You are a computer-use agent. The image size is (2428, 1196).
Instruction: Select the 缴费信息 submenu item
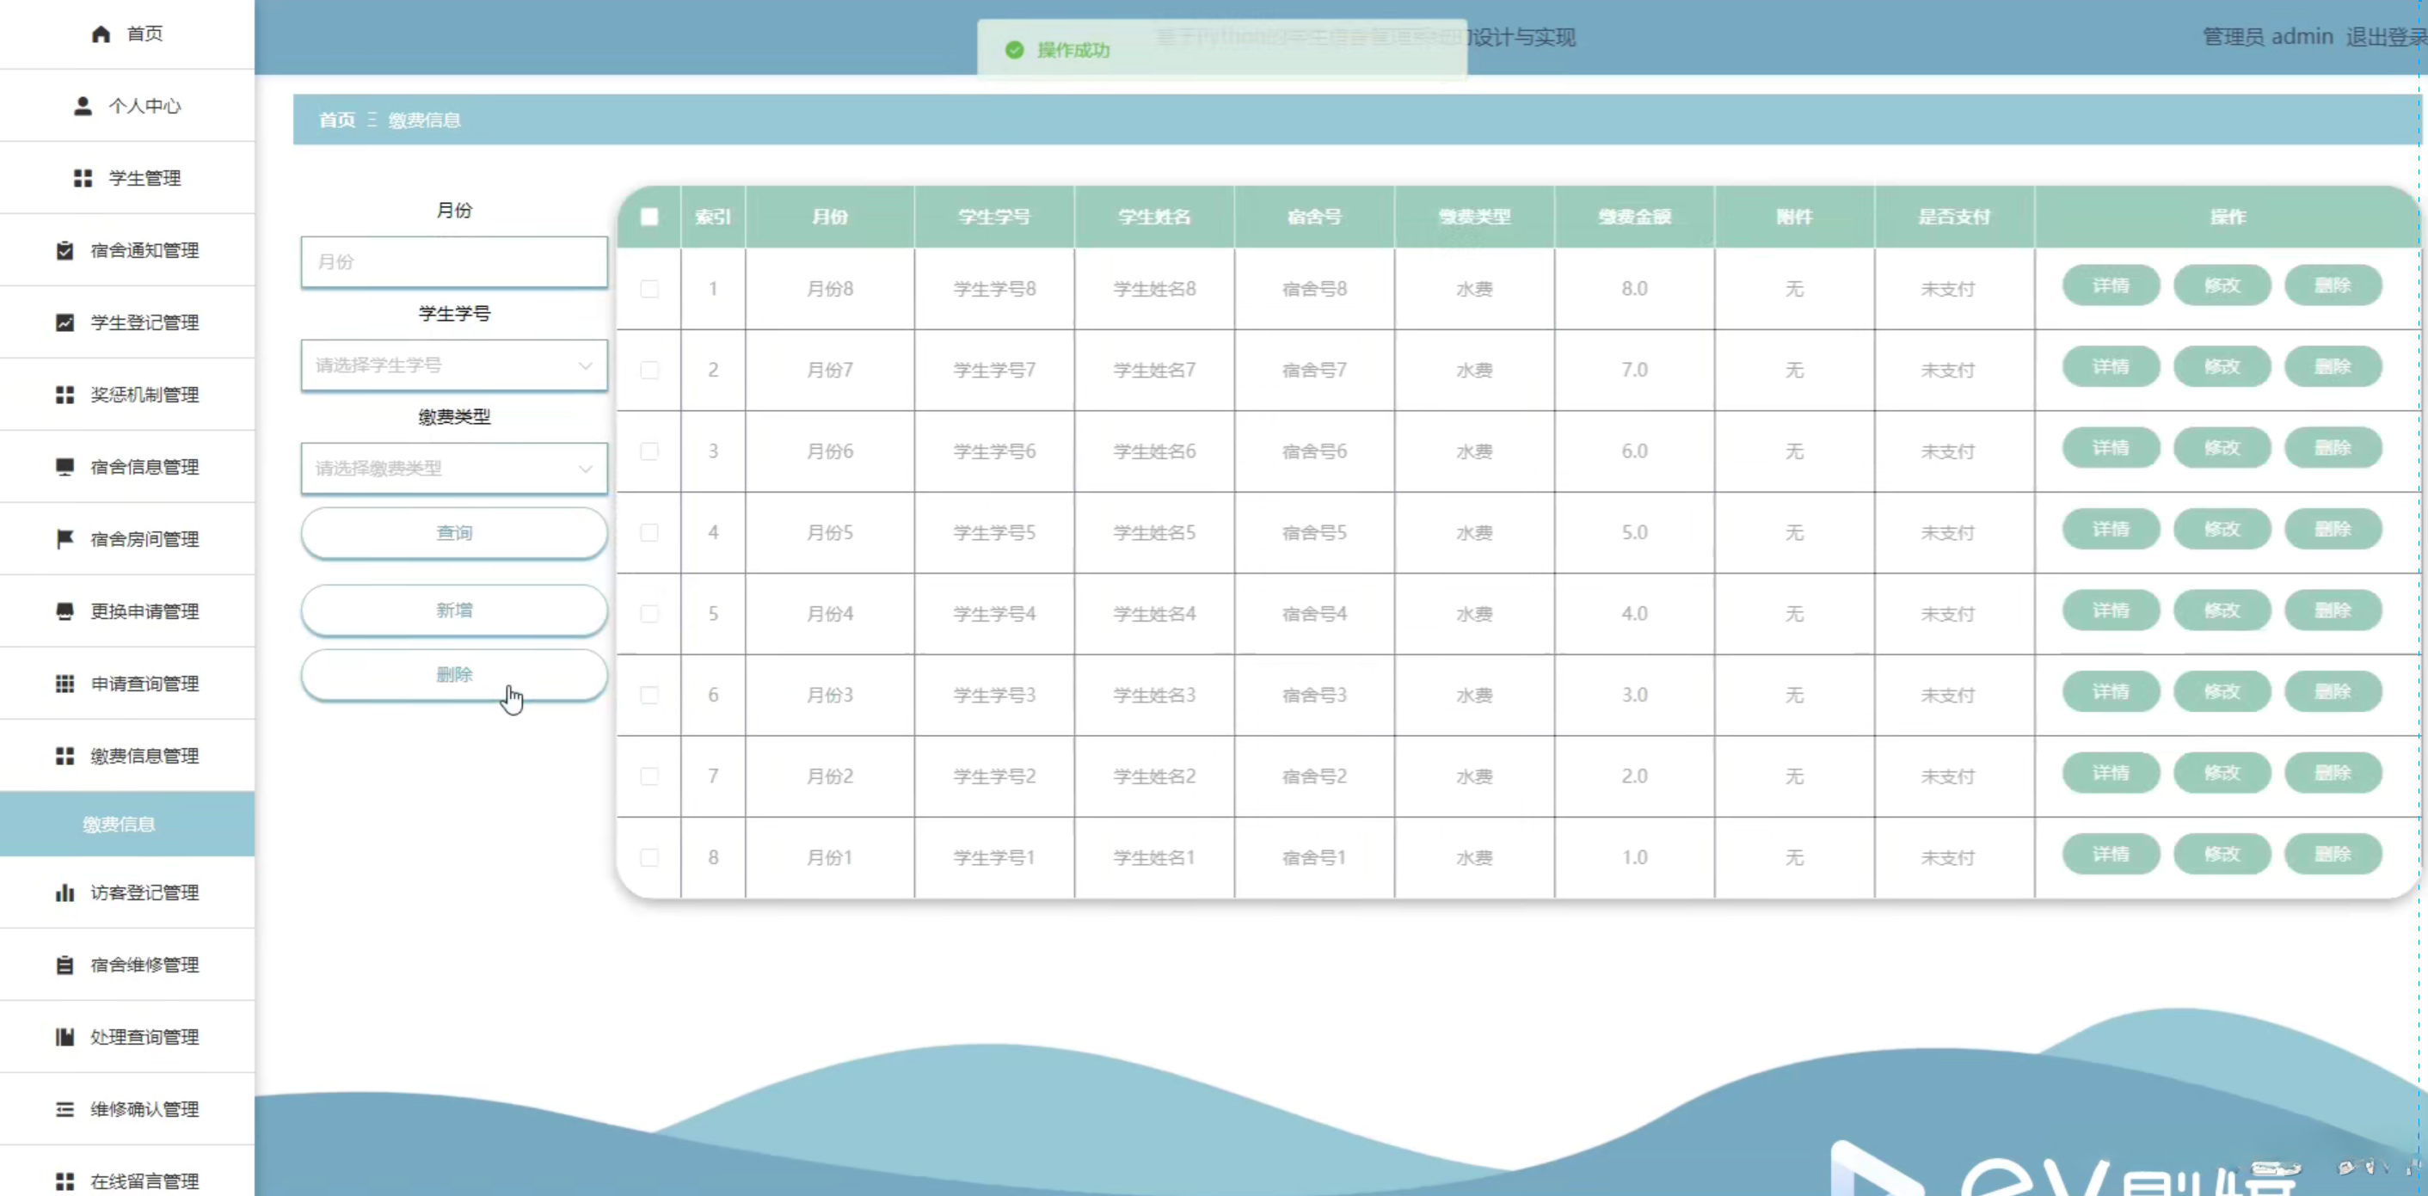tap(119, 824)
